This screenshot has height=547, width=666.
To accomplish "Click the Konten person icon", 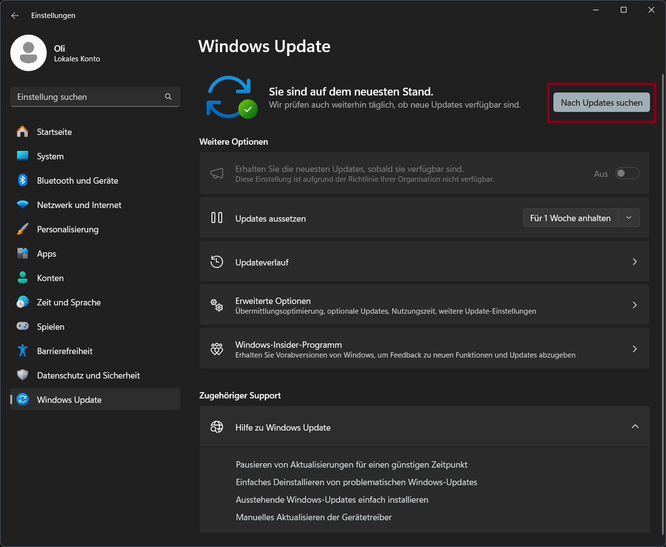I will pos(22,278).
